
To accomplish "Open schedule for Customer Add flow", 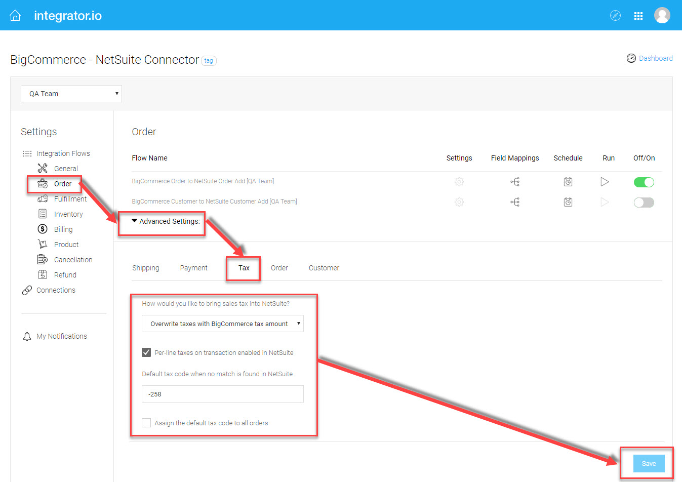I will 568,202.
